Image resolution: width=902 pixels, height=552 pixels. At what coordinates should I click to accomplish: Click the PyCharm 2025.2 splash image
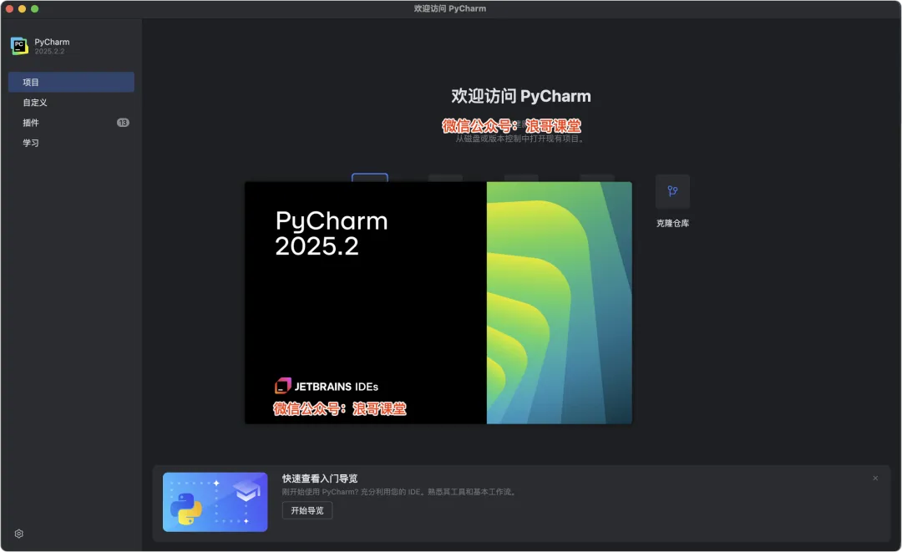(438, 303)
